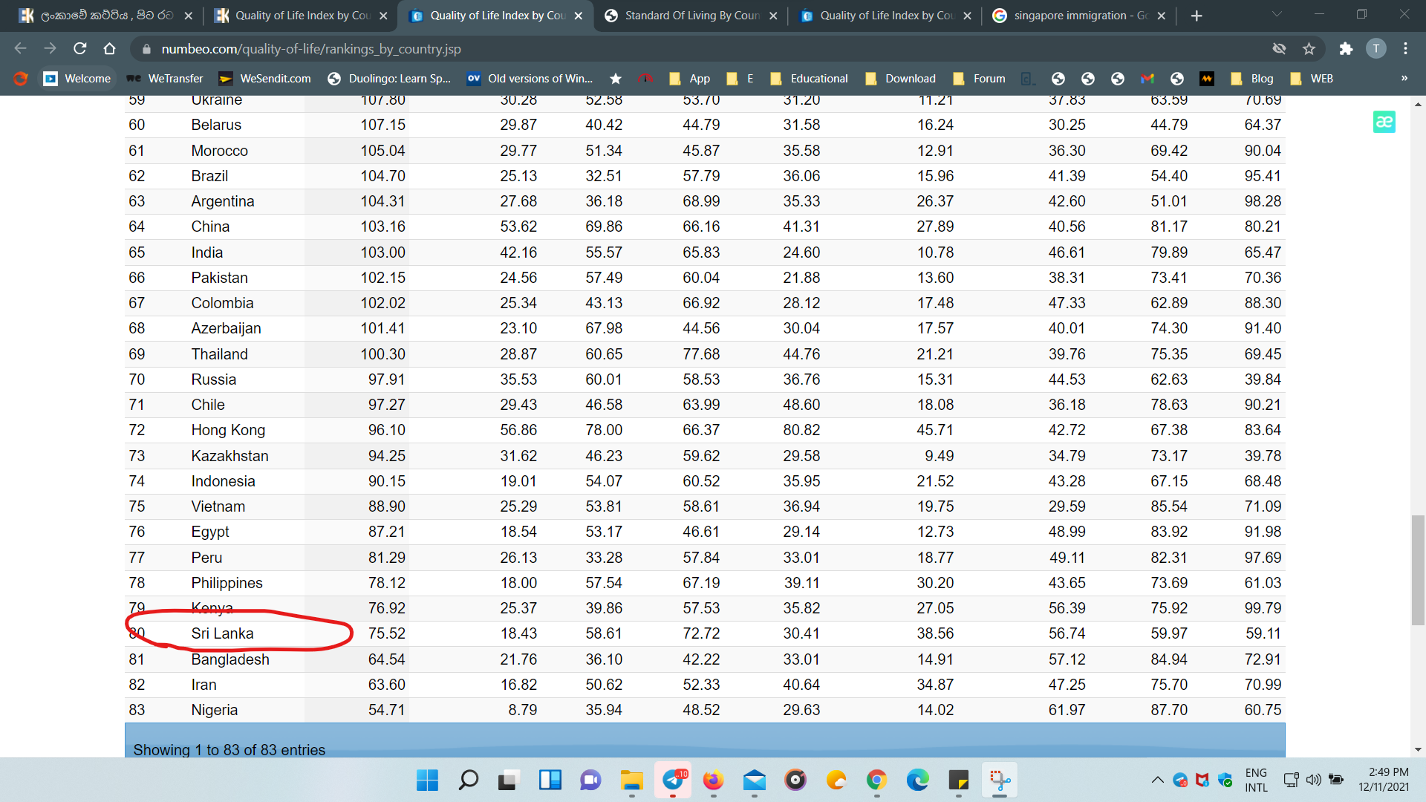Open Firefox from the taskbar
1426x802 pixels.
713,780
